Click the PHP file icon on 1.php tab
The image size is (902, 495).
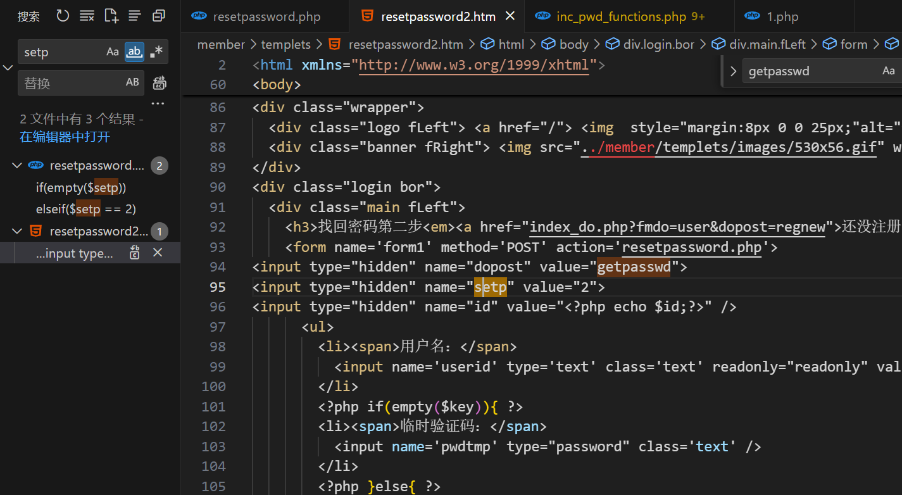tap(752, 16)
